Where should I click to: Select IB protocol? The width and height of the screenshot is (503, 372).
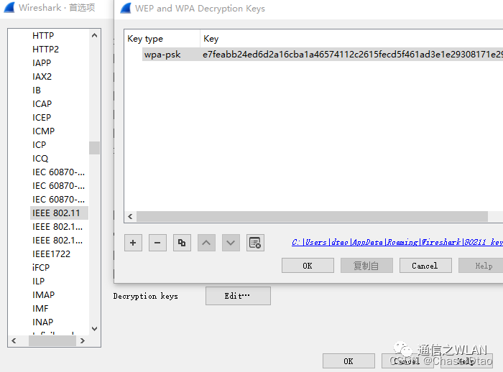(37, 90)
